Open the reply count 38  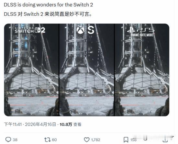15,140
